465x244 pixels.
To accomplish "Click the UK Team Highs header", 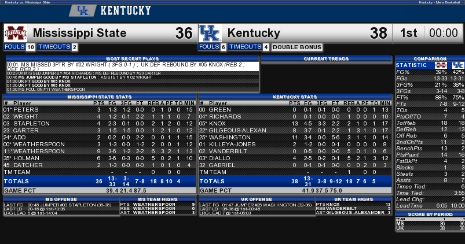I will (x=353, y=199).
